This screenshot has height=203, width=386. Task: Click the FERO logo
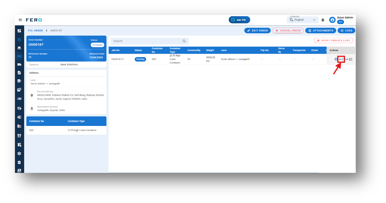tap(34, 20)
